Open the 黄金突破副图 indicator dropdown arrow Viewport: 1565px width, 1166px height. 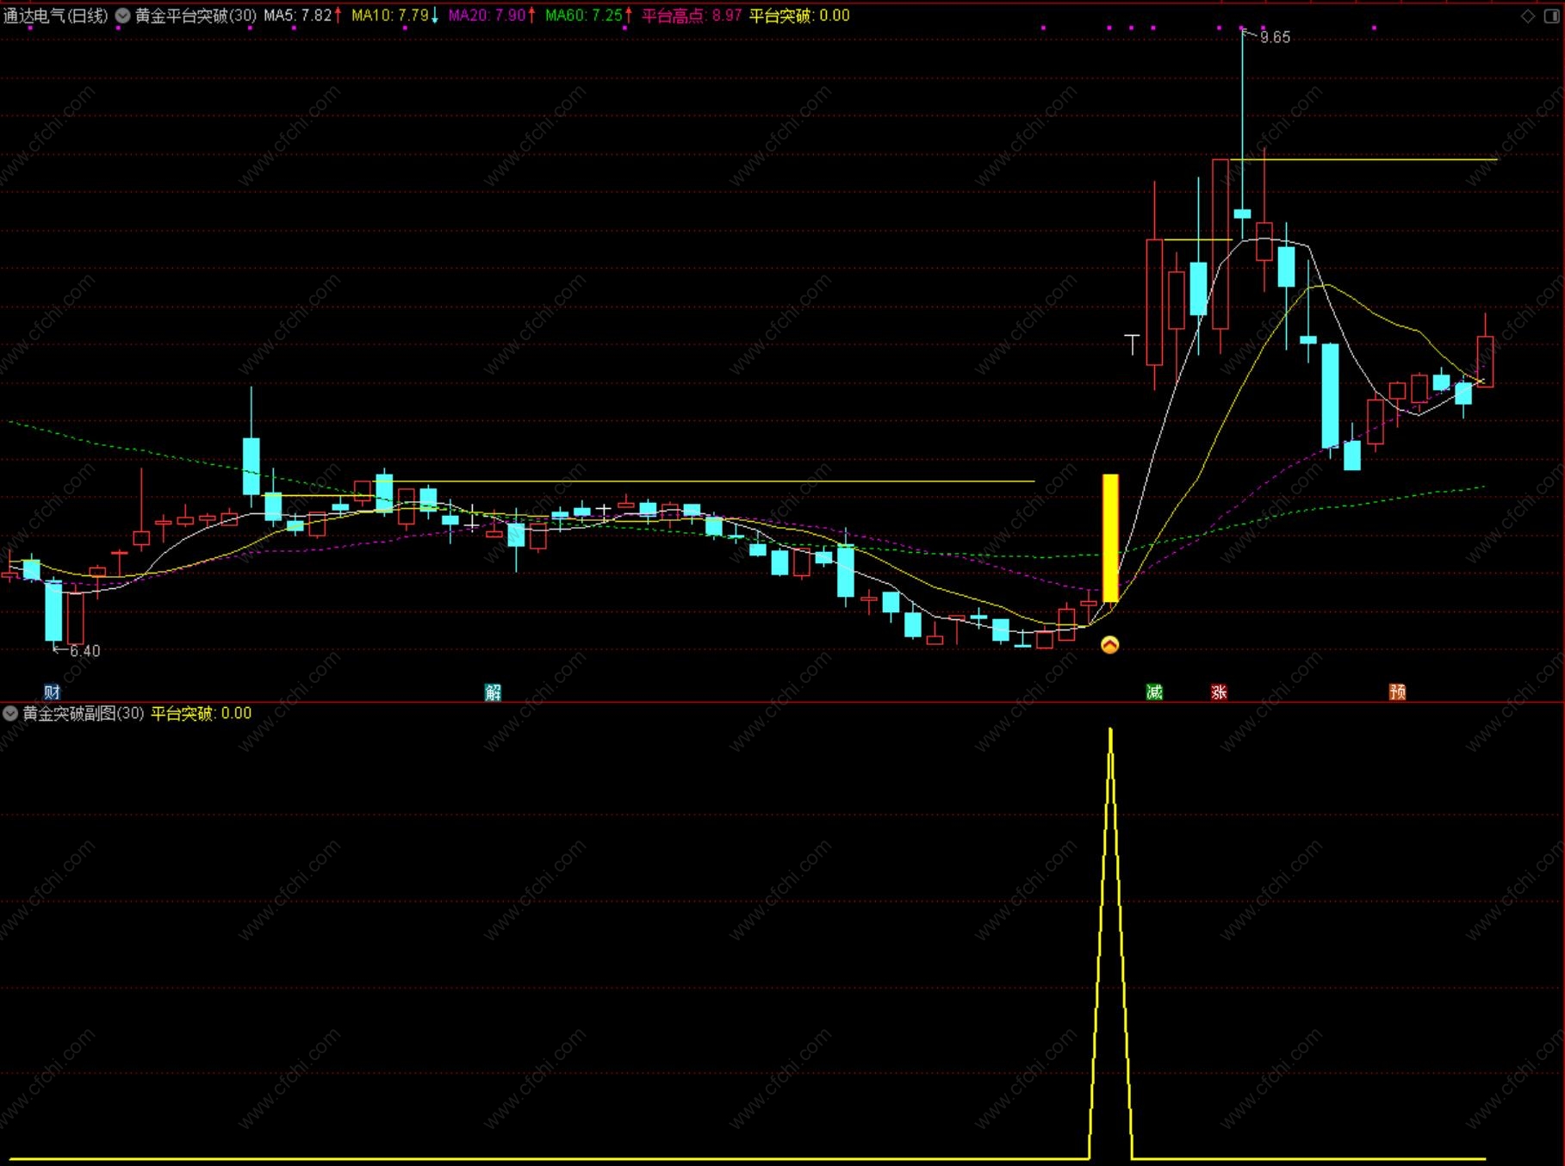tap(10, 713)
